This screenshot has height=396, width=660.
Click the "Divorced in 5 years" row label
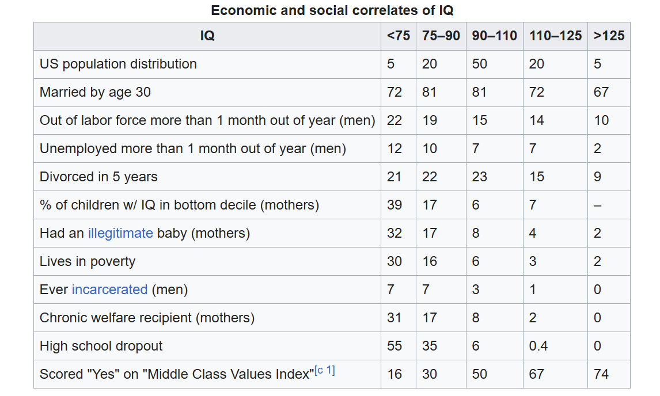tap(98, 177)
